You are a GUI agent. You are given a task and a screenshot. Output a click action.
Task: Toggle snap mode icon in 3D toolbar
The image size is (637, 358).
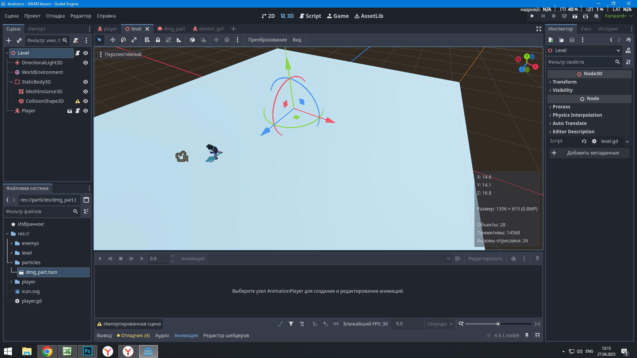pyautogui.click(x=203, y=40)
